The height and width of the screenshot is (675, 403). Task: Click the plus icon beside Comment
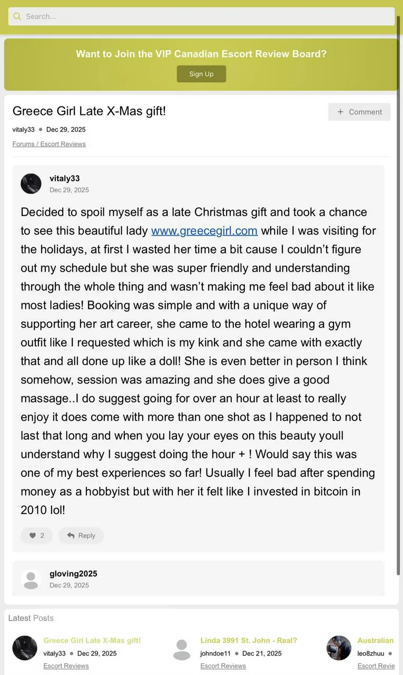click(x=340, y=112)
